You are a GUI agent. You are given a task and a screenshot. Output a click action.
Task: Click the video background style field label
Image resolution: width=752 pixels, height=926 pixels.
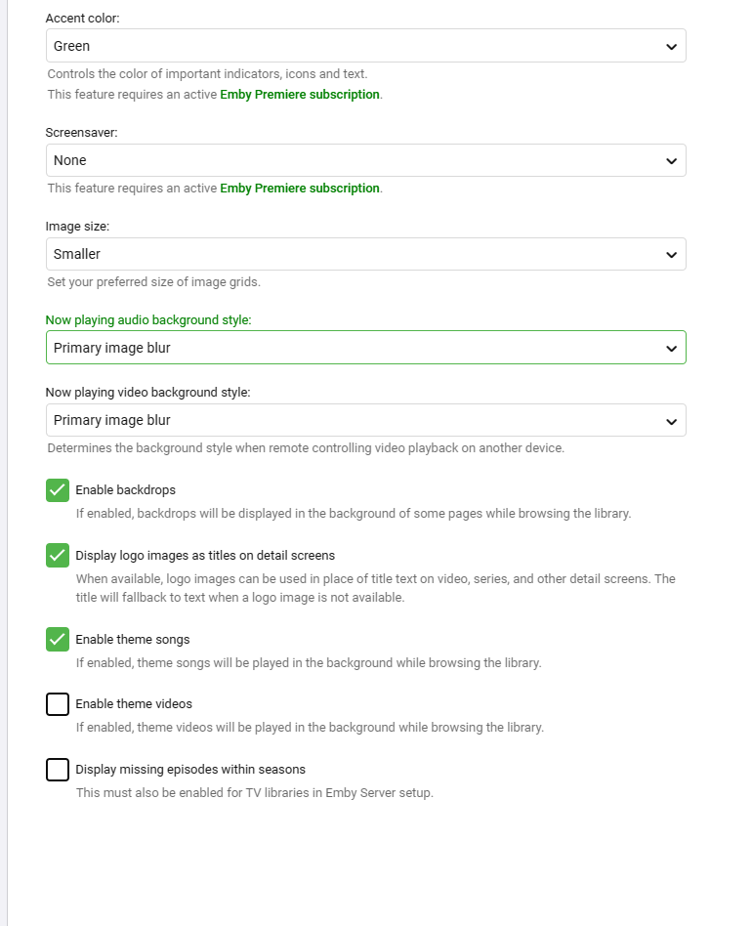(x=148, y=392)
